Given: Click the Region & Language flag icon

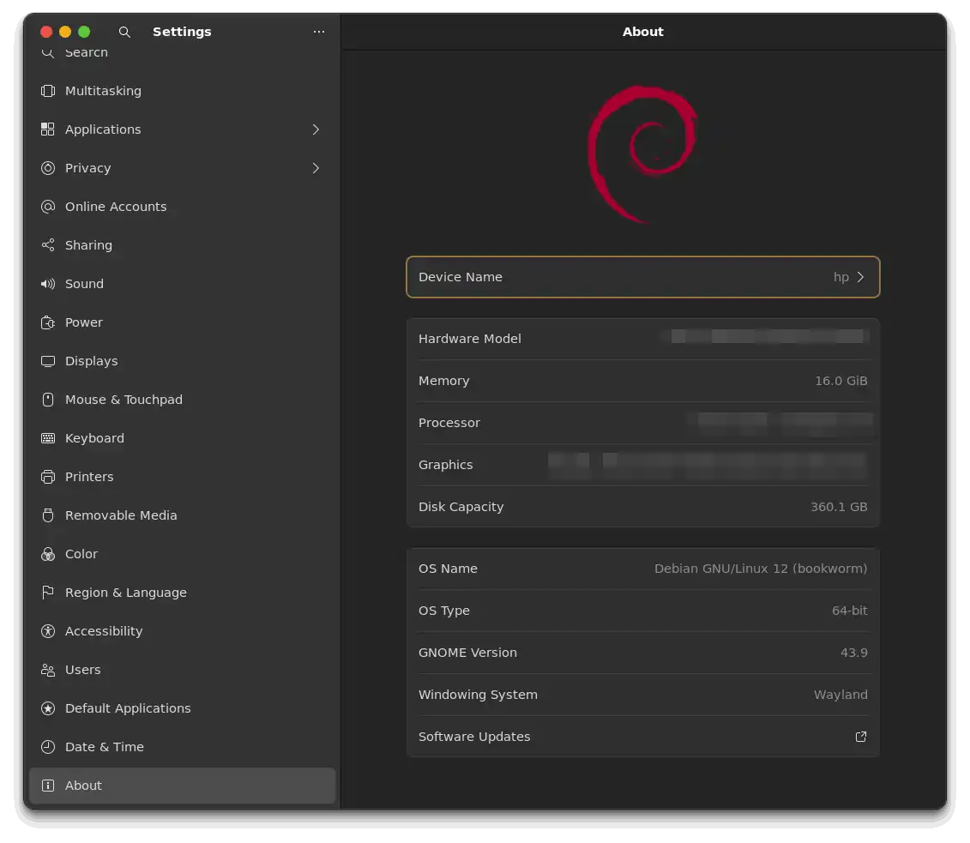Looking at the screenshot, I should point(48,593).
